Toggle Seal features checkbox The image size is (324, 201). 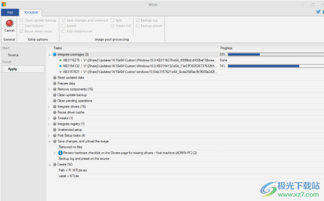point(21,26)
